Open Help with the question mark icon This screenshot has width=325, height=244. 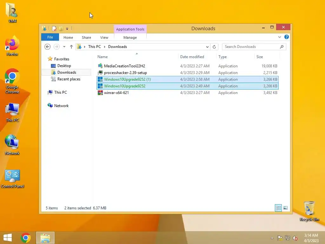tap(287, 37)
